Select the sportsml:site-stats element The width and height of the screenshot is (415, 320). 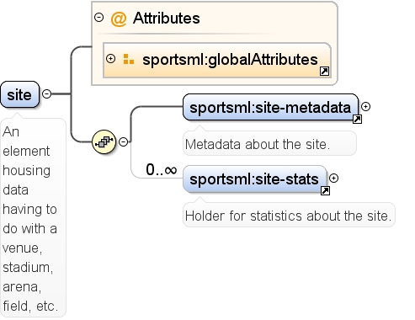point(254,179)
